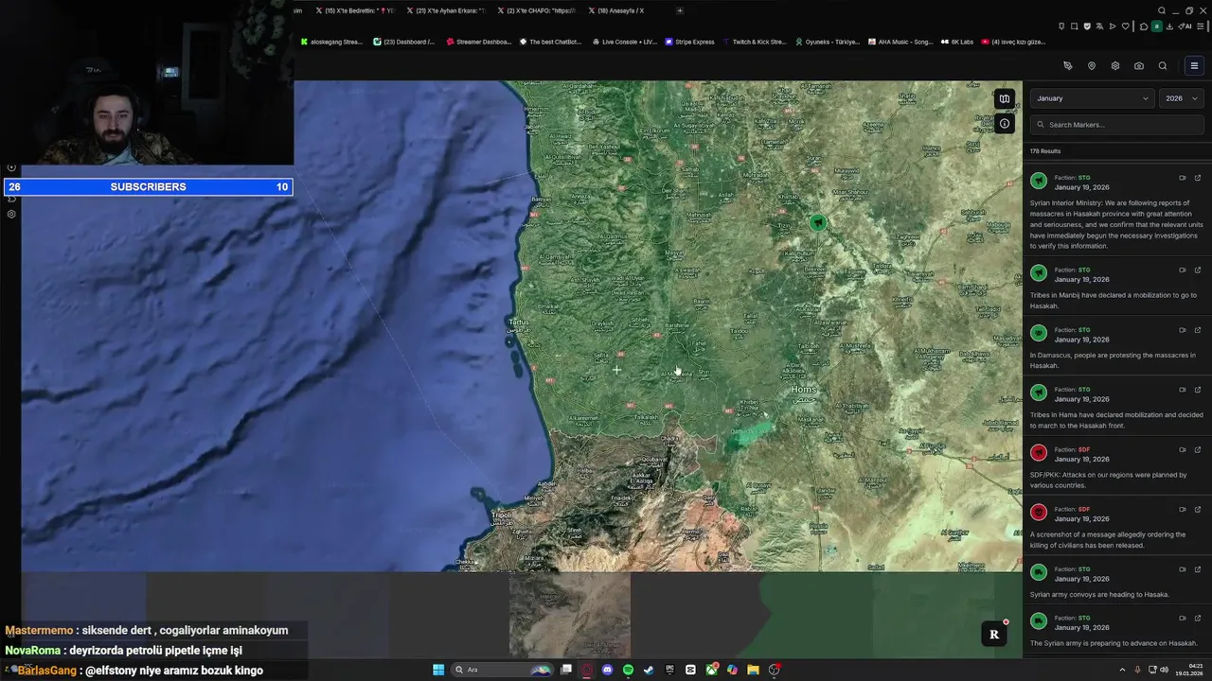Open video icon on SDF/PKK attacks entry
The image size is (1212, 681).
click(1183, 449)
